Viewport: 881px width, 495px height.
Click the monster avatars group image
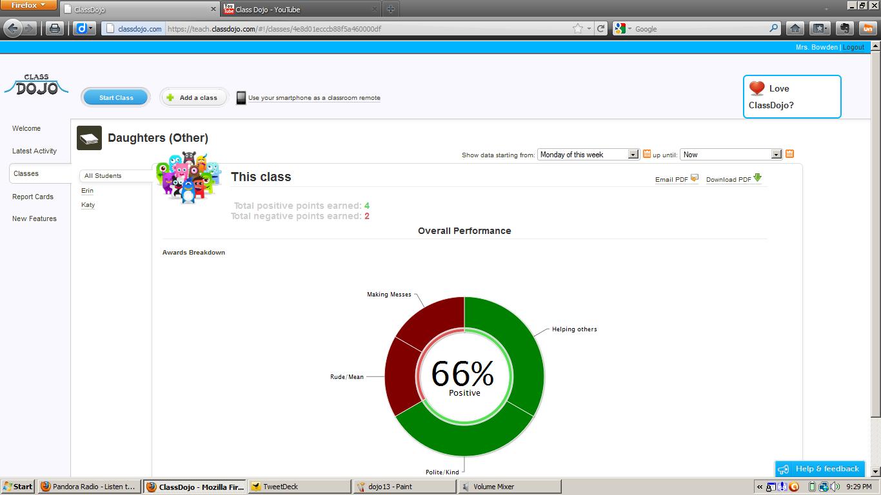point(188,179)
